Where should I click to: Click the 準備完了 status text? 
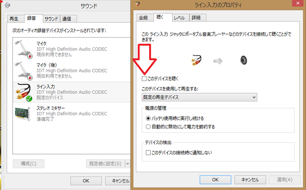point(45,119)
